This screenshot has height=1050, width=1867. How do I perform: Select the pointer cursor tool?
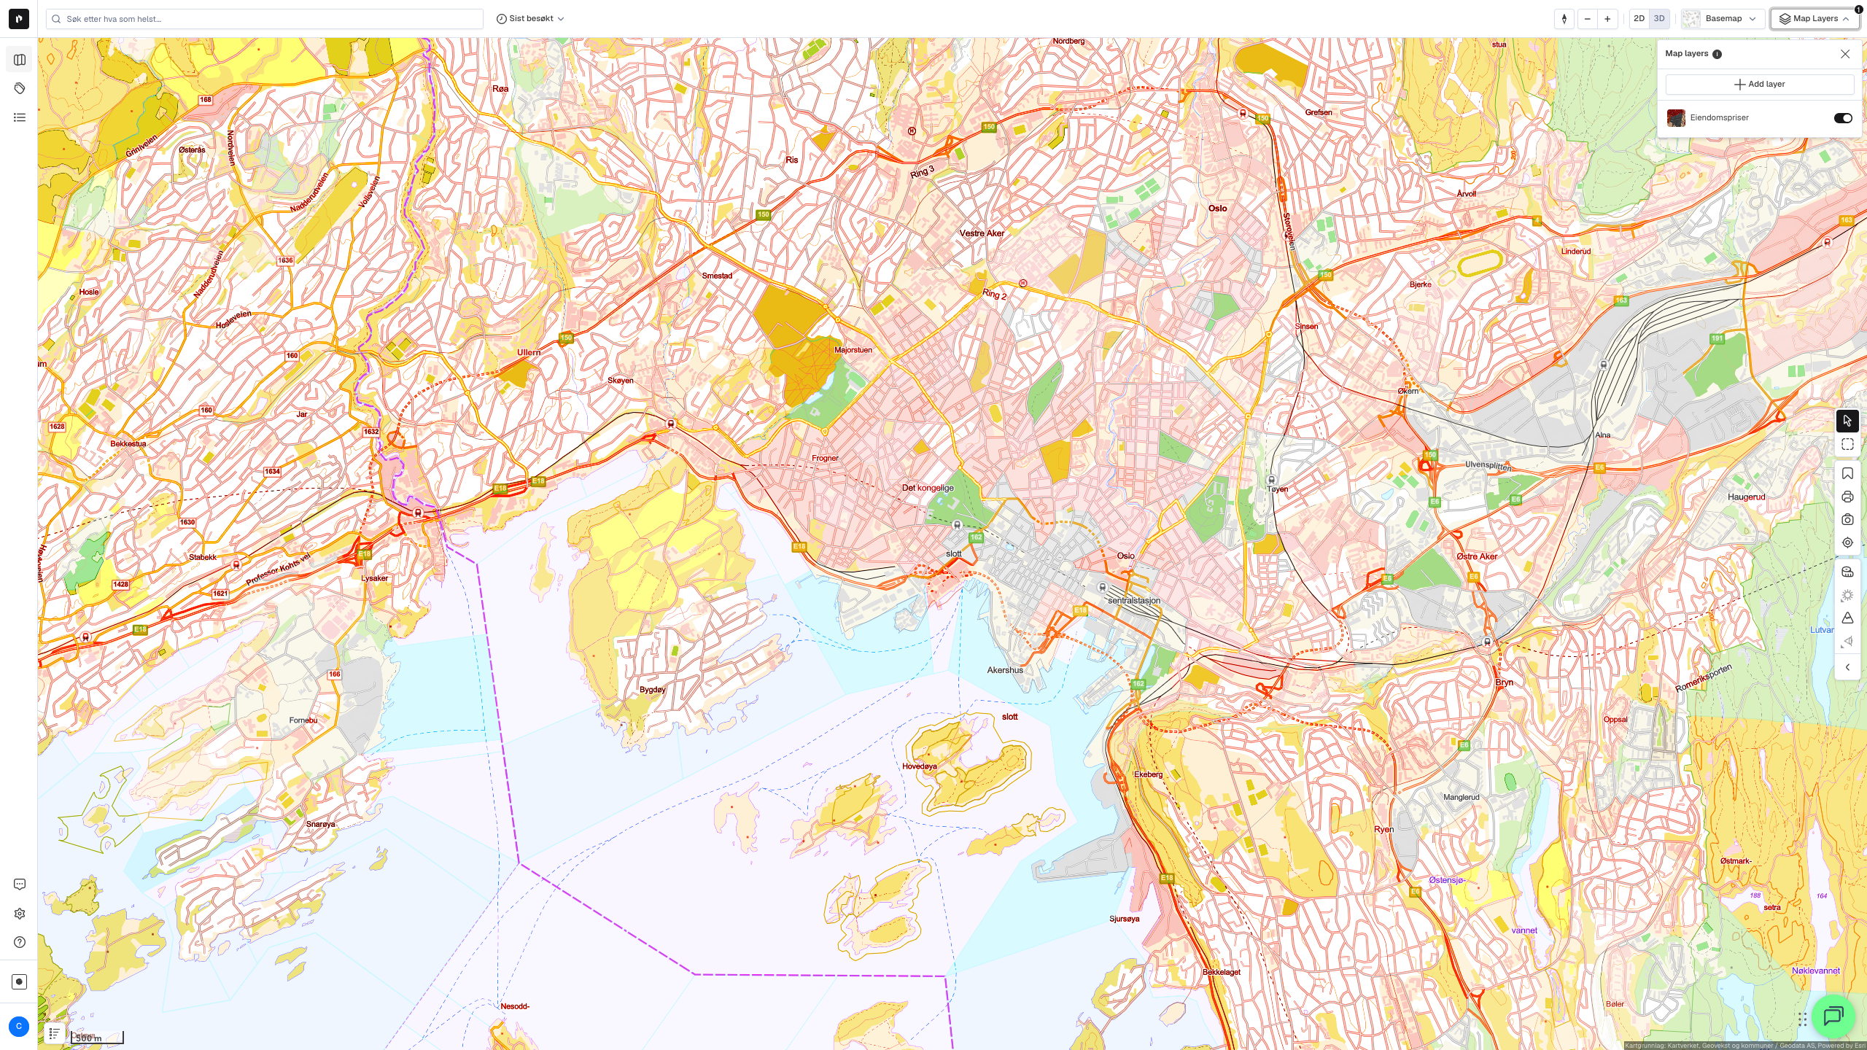pyautogui.click(x=1847, y=421)
